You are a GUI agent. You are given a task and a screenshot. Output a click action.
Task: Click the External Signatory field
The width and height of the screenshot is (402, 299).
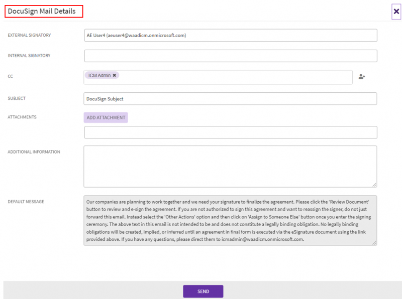click(231, 35)
